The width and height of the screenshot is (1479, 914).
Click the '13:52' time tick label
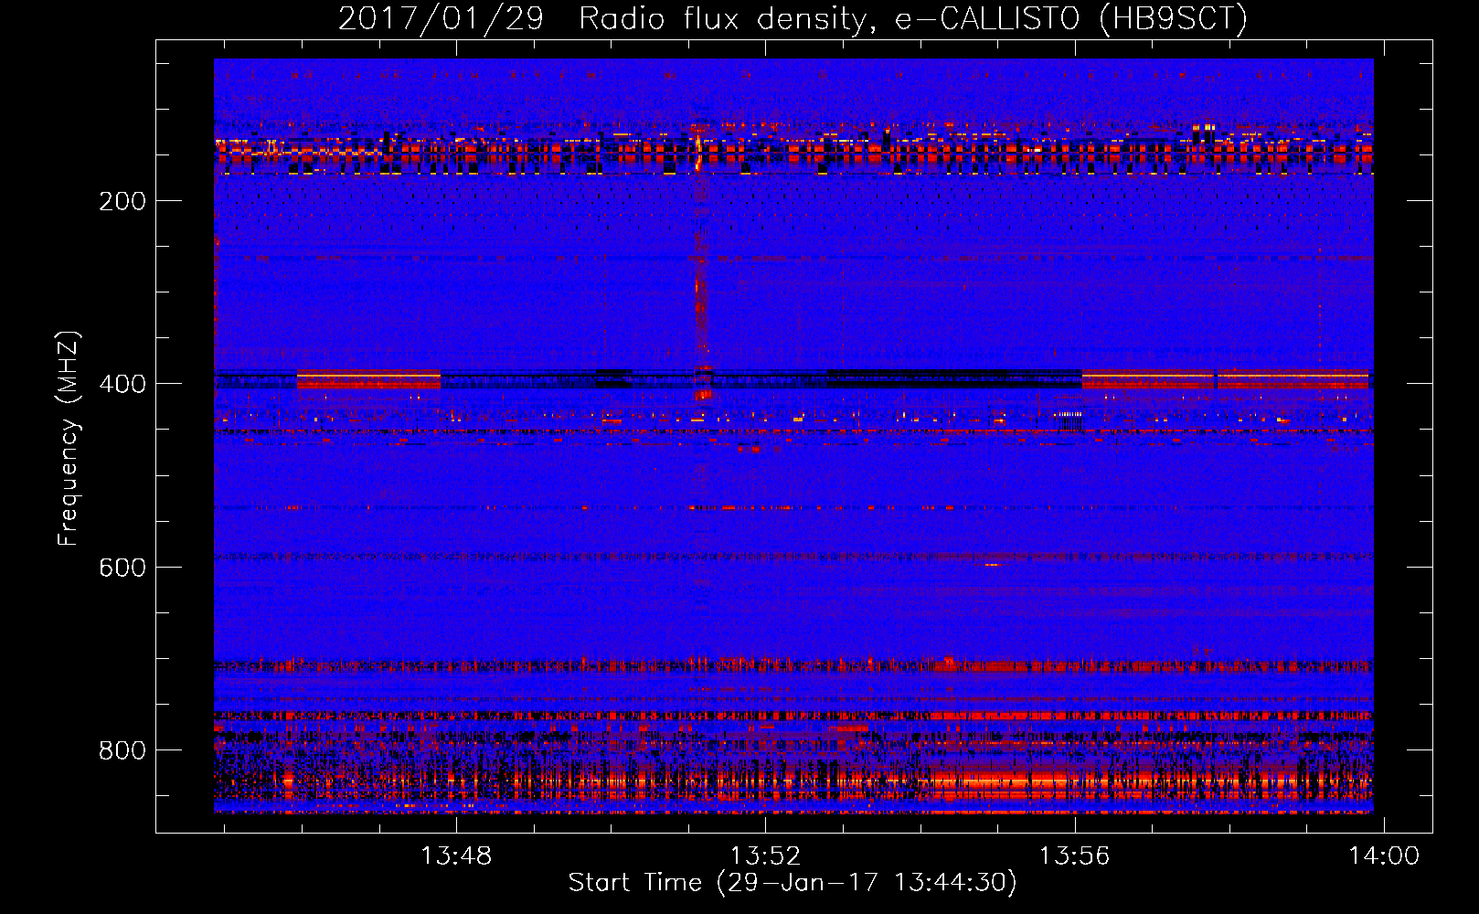pos(765,856)
